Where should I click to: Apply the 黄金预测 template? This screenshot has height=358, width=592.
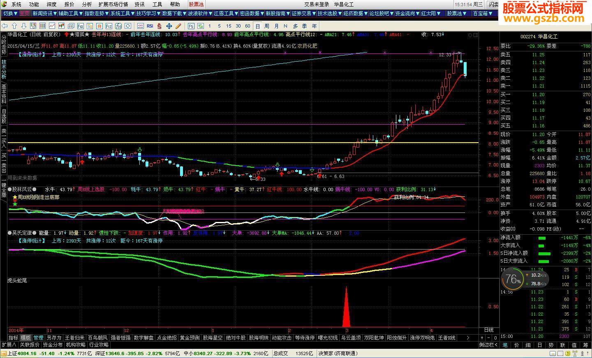[x=190, y=338]
